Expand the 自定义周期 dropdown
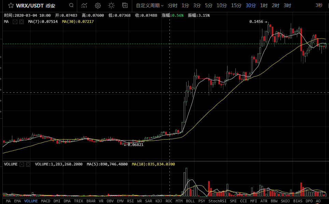 [150, 5]
